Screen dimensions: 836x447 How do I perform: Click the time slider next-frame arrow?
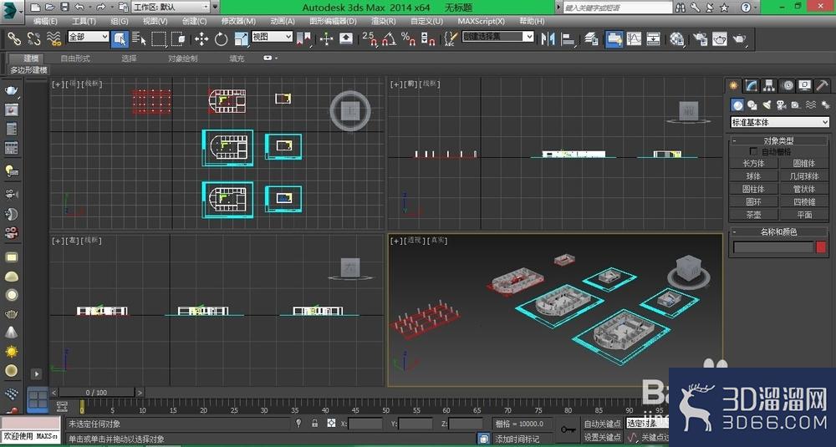[x=140, y=392]
